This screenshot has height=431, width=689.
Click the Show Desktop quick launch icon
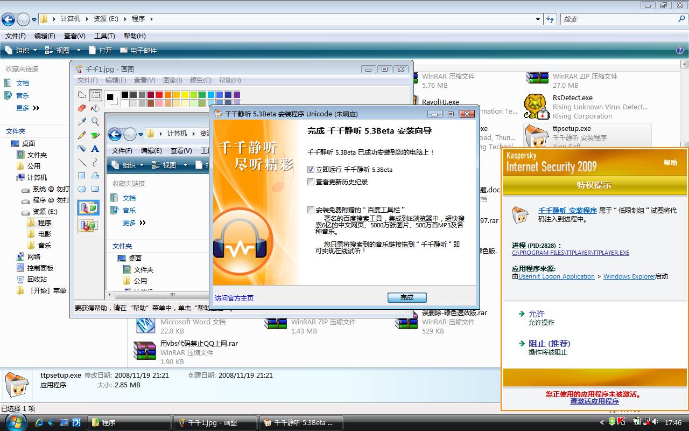(x=64, y=422)
